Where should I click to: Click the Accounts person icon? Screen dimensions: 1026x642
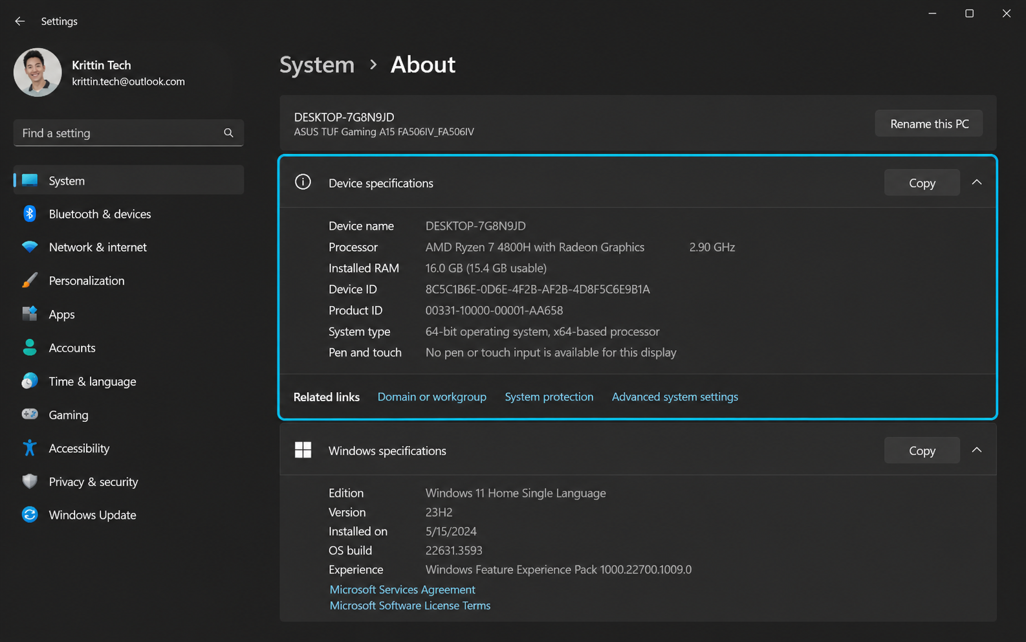(30, 348)
